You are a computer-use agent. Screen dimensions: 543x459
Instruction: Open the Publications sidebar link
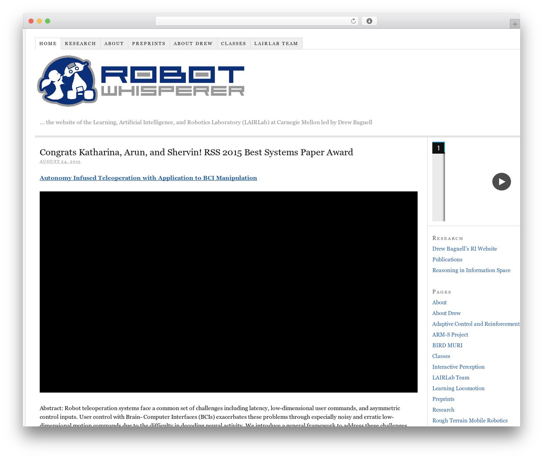click(x=447, y=260)
